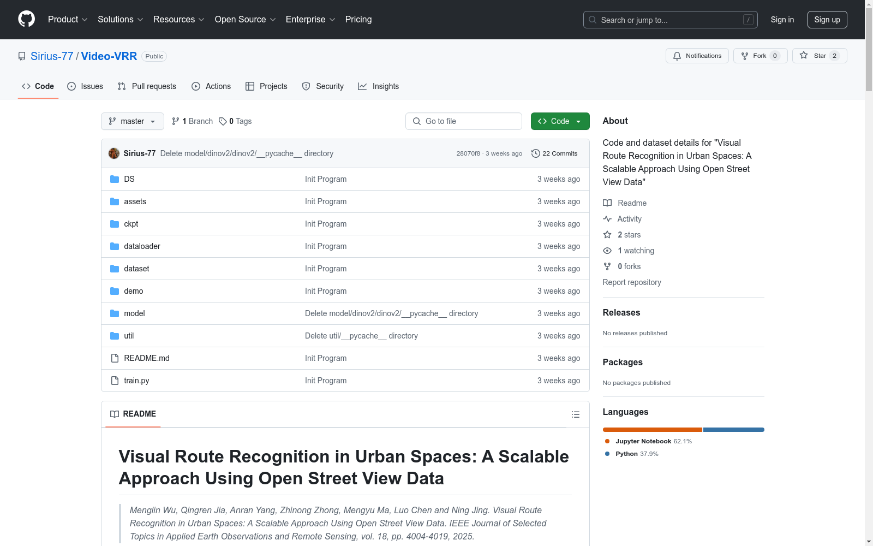The width and height of the screenshot is (873, 546).
Task: Focus the Search or jump to field
Action: point(671,20)
